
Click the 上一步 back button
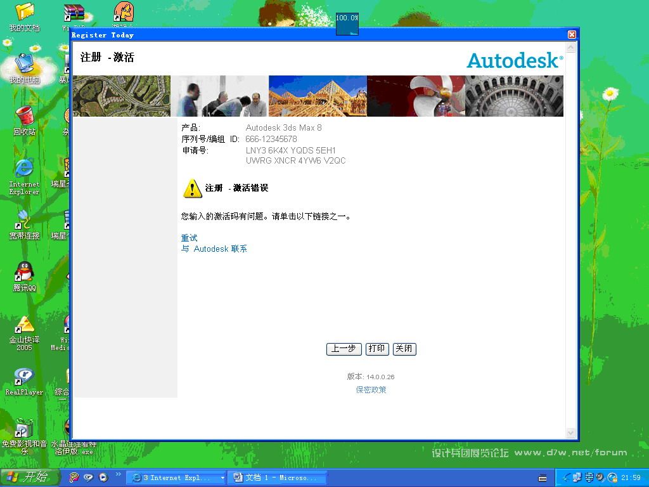[344, 349]
